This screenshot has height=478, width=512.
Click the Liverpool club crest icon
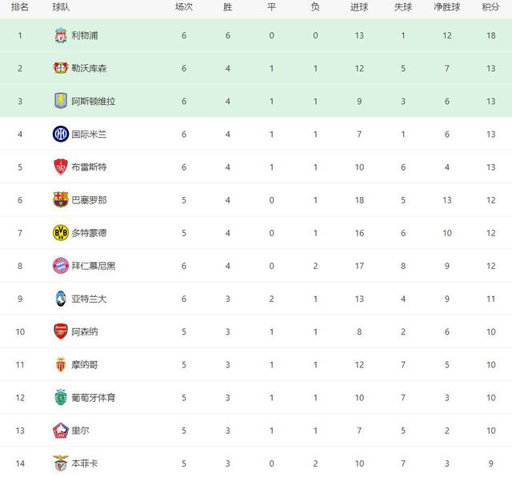[x=61, y=36]
